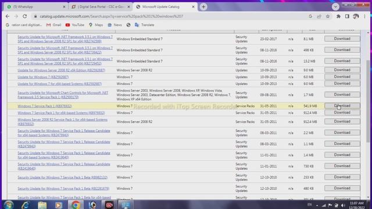Launch Internet Explorer from taskbar

tap(25, 205)
